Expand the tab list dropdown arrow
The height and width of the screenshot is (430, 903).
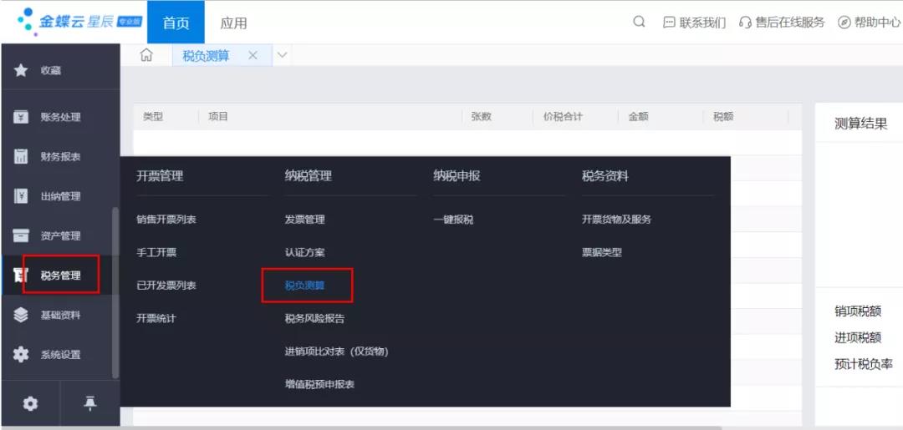pyautogui.click(x=282, y=55)
